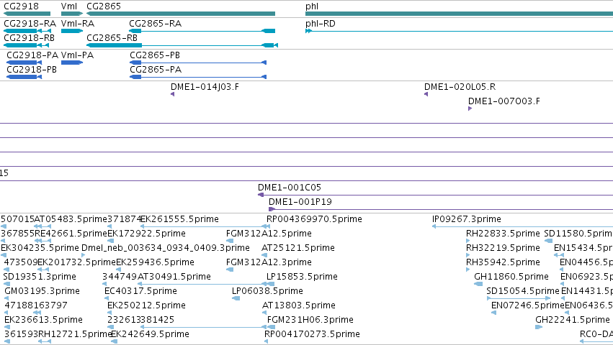Click the GH11860.5prime EST glyph
The image size is (613, 345).
pos(478,284)
